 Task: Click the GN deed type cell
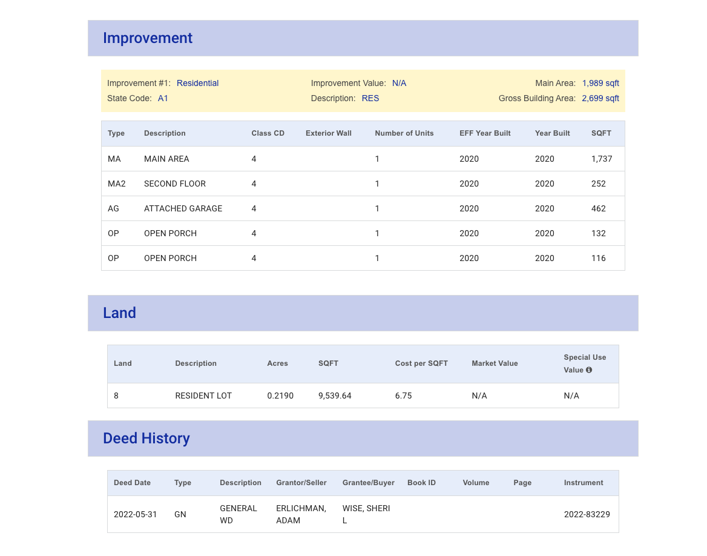pyautogui.click(x=180, y=514)
